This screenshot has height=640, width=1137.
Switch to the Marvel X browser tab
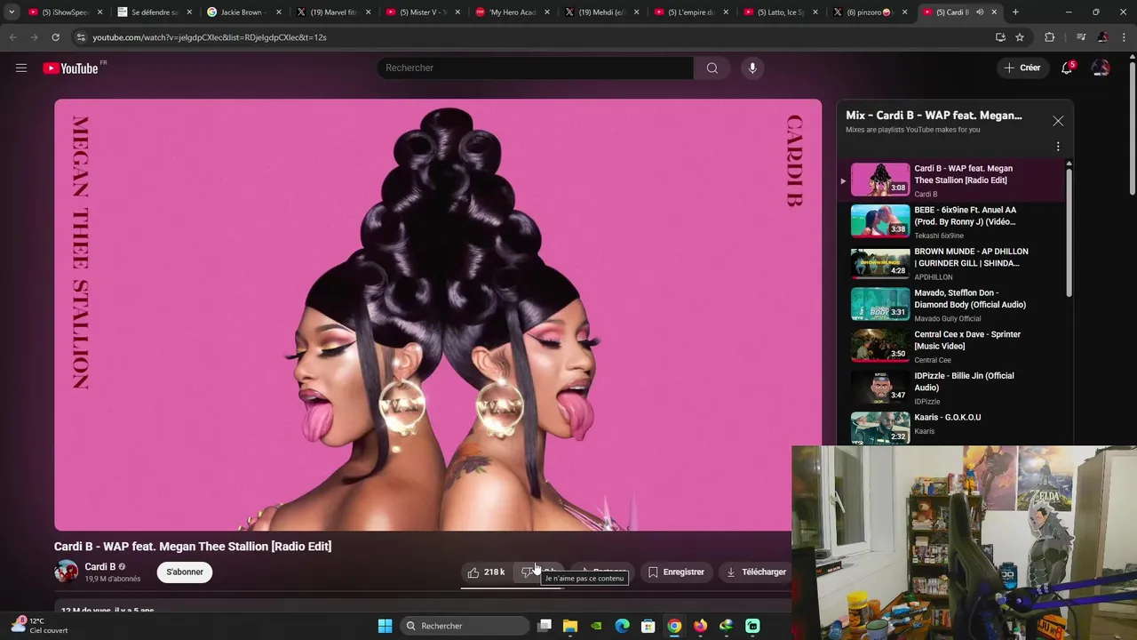[331, 12]
